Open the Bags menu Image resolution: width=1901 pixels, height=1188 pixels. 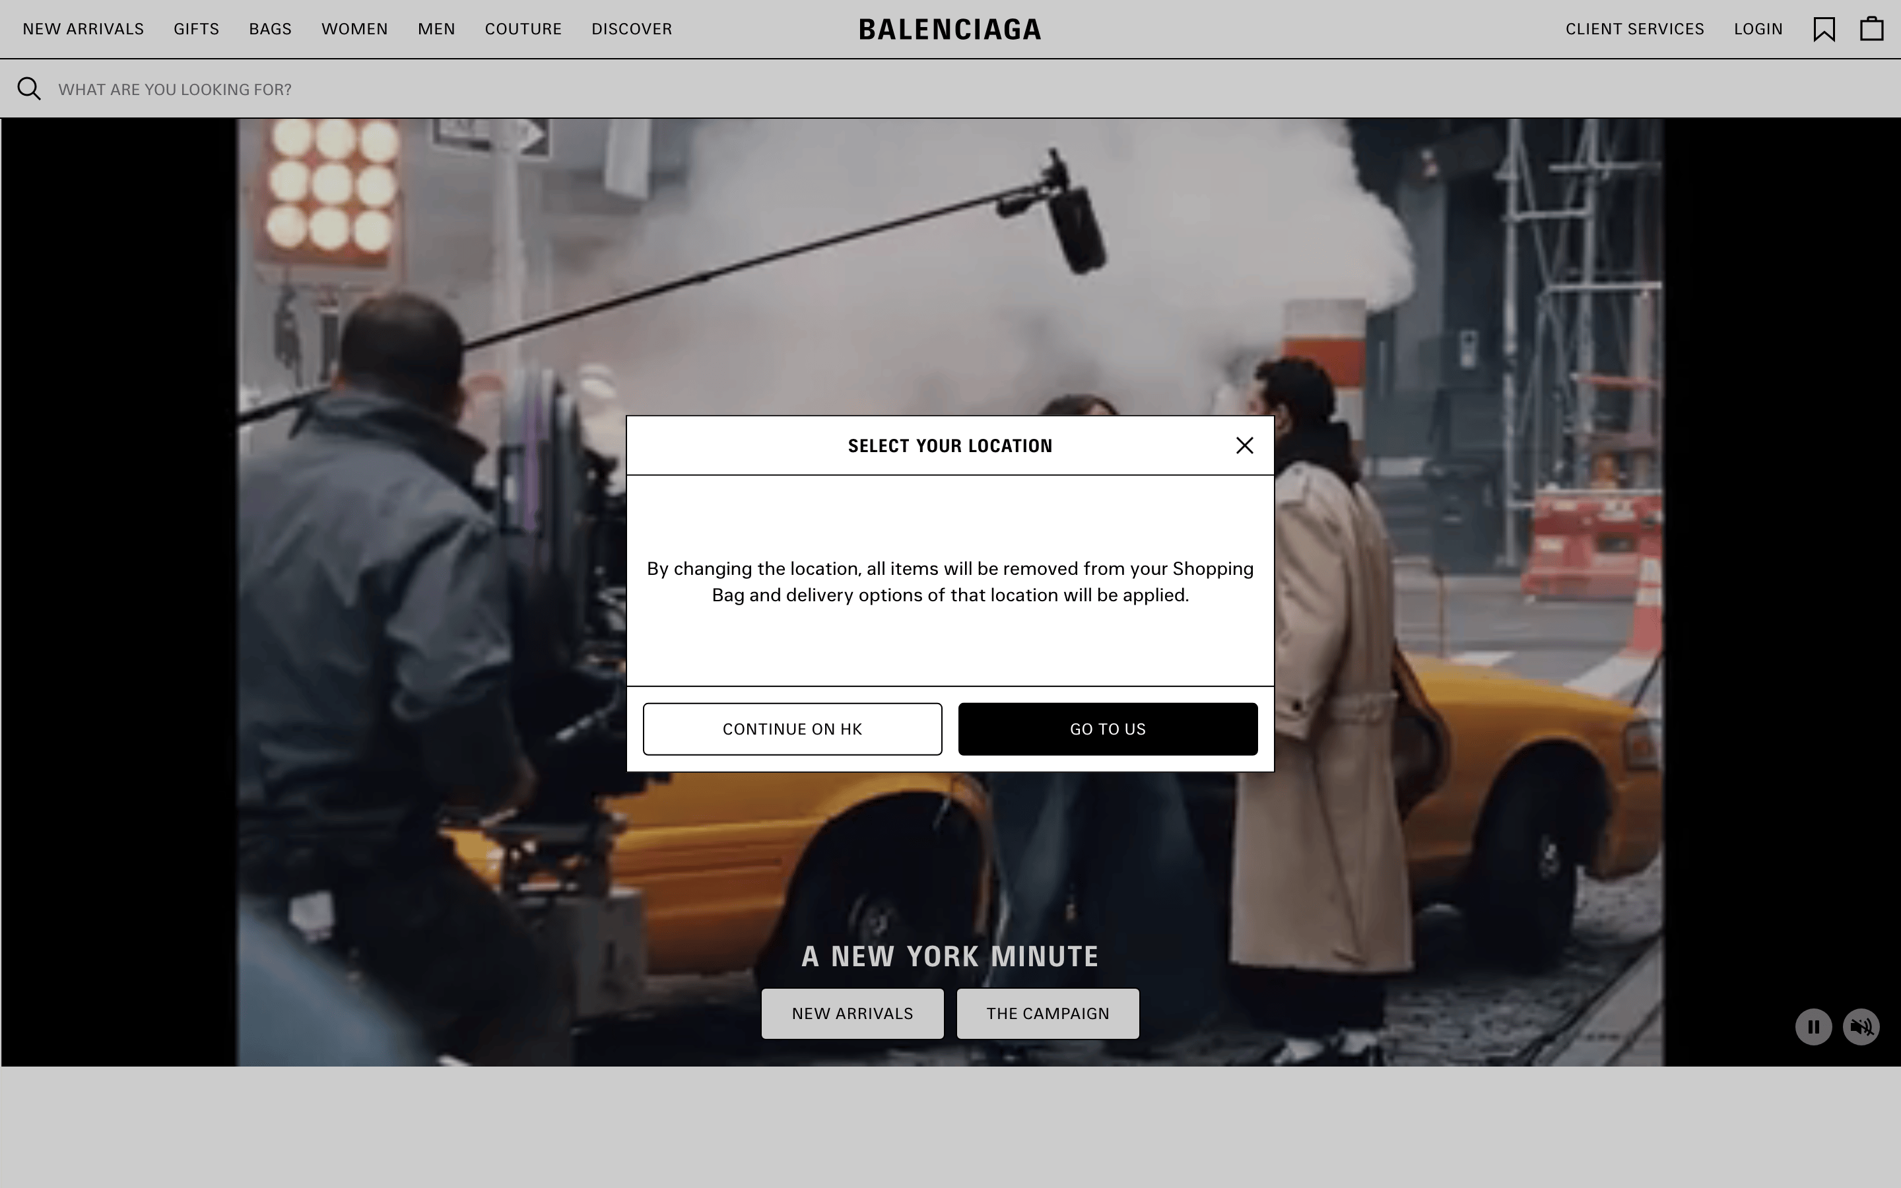pos(270,29)
